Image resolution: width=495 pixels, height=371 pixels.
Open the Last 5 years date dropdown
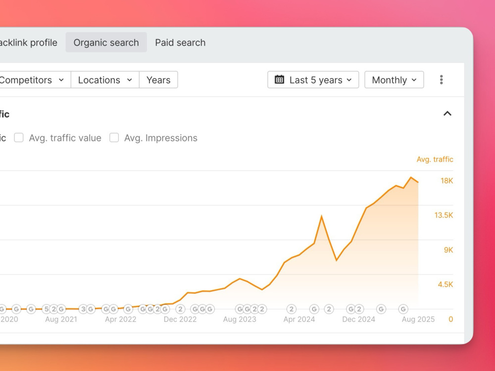pyautogui.click(x=313, y=80)
